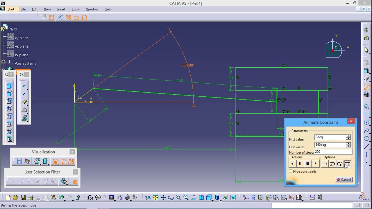Click the Undo icon
Screen dimensions: 372x209
(61, 198)
